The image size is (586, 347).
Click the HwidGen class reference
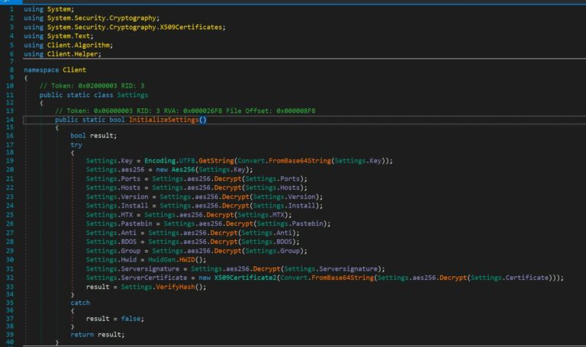pyautogui.click(x=162, y=260)
